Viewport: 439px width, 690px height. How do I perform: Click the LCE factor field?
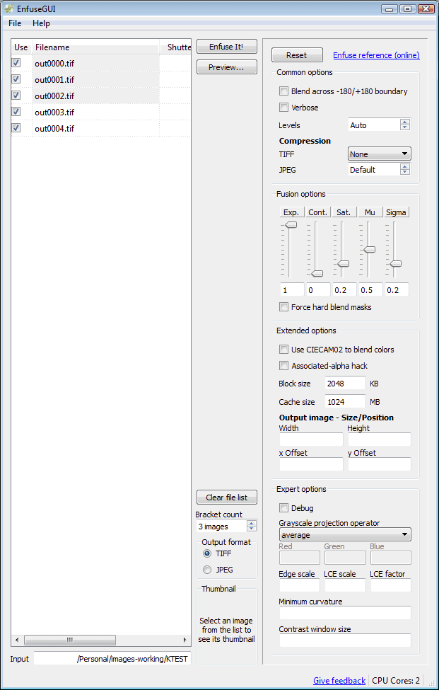tap(391, 585)
